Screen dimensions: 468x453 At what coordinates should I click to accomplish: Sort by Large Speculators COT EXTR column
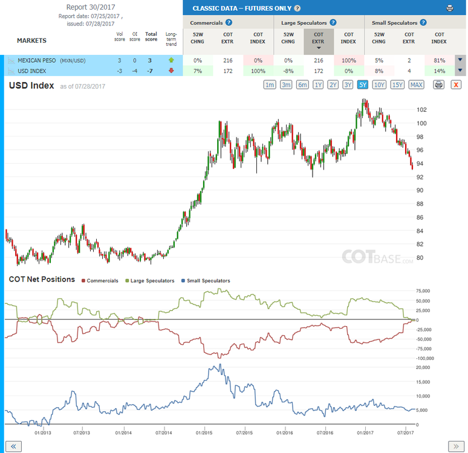[319, 42]
